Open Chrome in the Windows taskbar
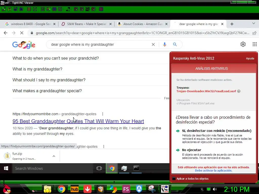Screen dimensions: 259x194 tap(112, 168)
